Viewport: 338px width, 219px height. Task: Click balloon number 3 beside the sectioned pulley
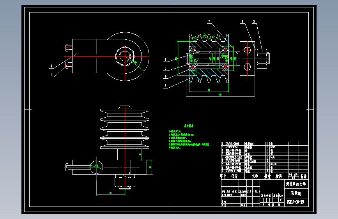tap(165, 86)
